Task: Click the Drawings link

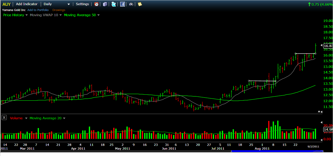Action: tap(59, 10)
